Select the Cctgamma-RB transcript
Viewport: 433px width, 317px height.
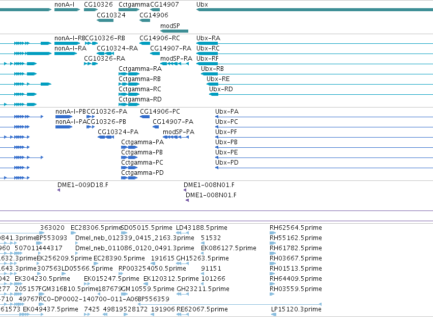click(129, 84)
